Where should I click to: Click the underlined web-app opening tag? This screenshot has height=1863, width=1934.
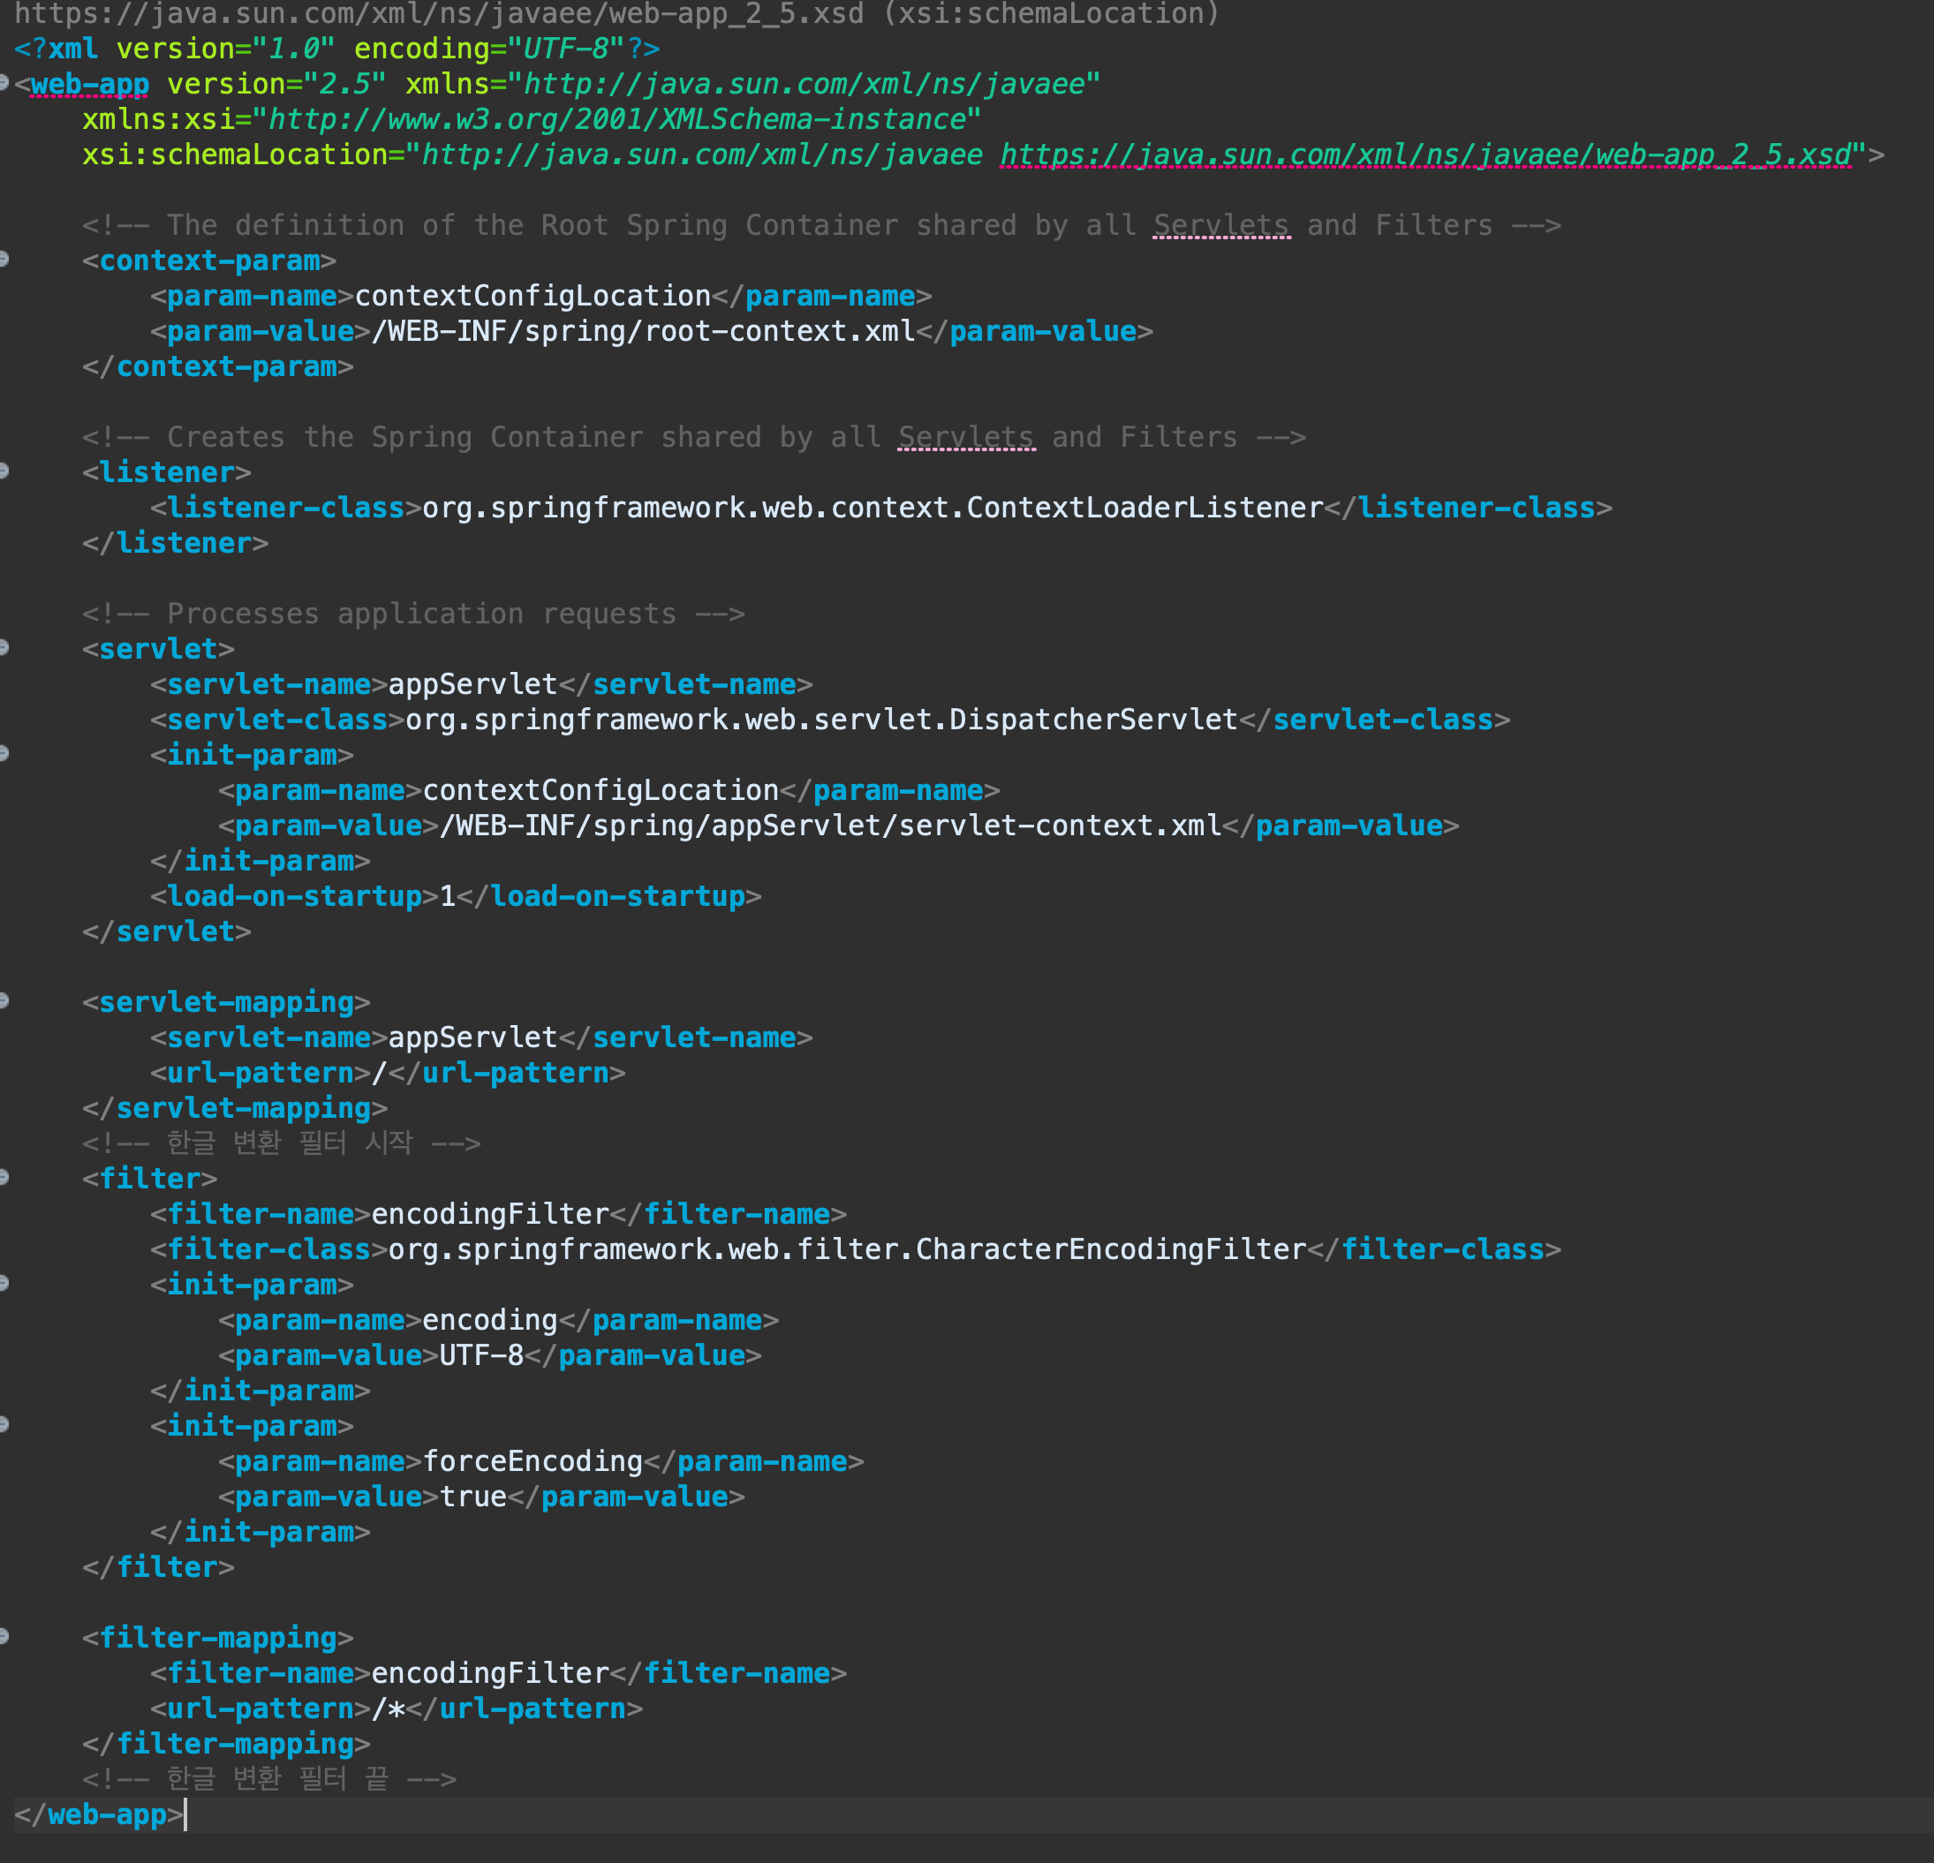tap(89, 85)
